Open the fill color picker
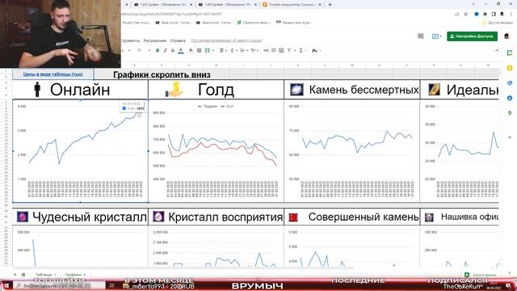Viewport: 517px width, 291px height. click(x=191, y=50)
